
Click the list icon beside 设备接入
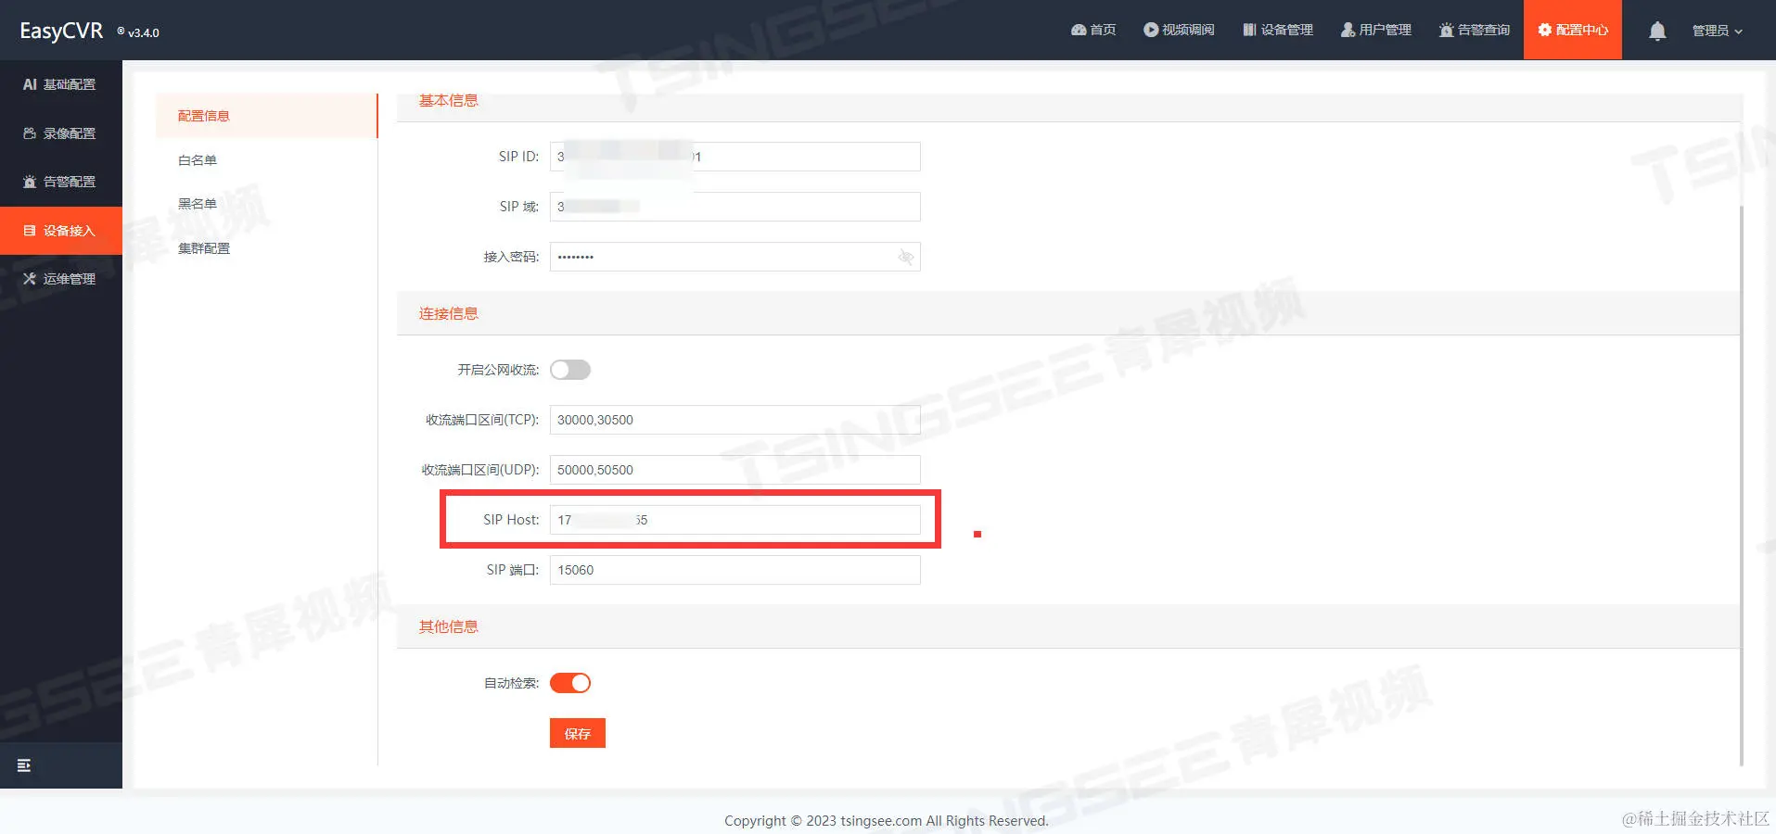click(30, 231)
